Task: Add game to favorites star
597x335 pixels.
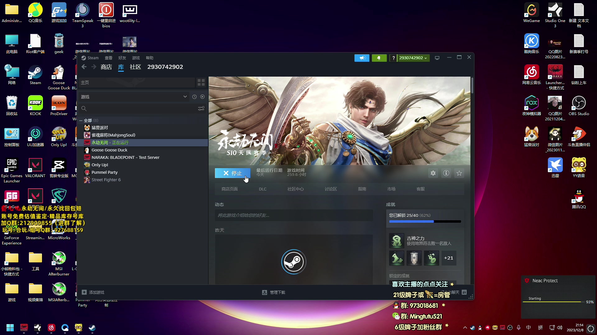Action: 459,173
